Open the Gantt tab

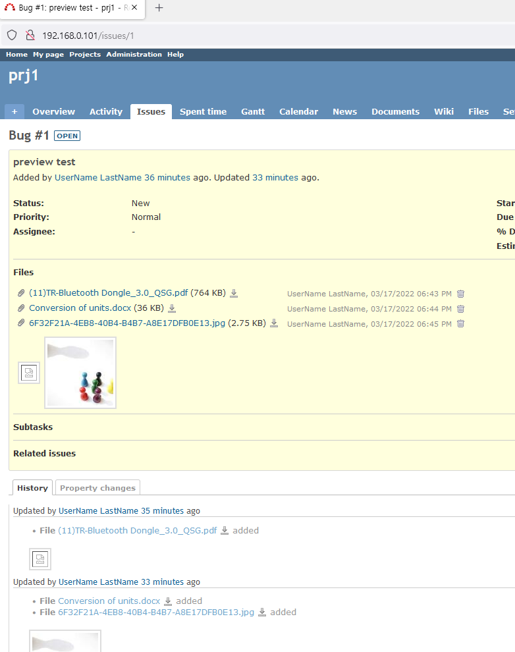253,111
